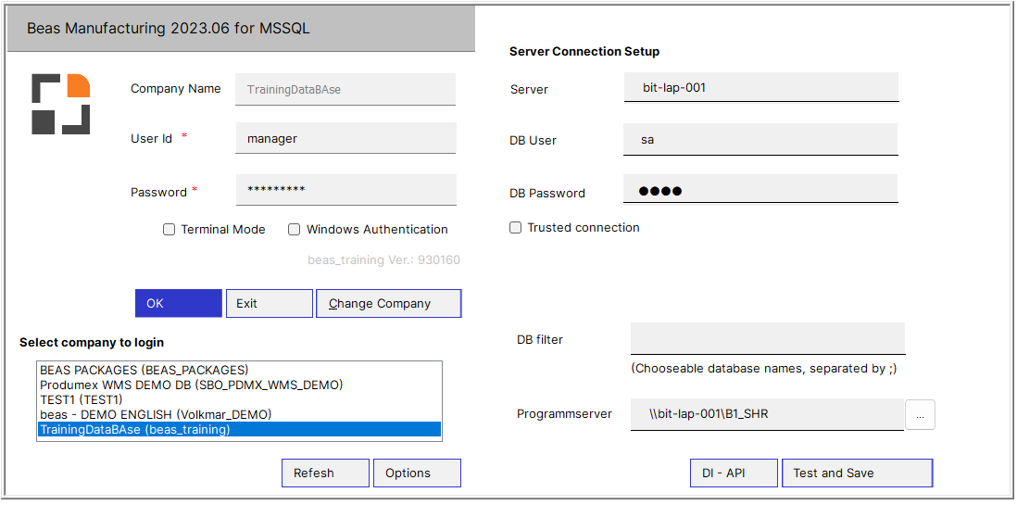The height and width of the screenshot is (505, 1017).
Task: Check the Trusted connection option
Action: [516, 228]
